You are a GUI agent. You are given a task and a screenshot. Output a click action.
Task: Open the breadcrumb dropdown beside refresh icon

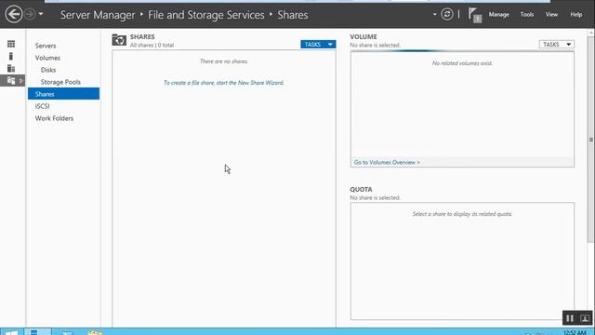[x=434, y=15]
